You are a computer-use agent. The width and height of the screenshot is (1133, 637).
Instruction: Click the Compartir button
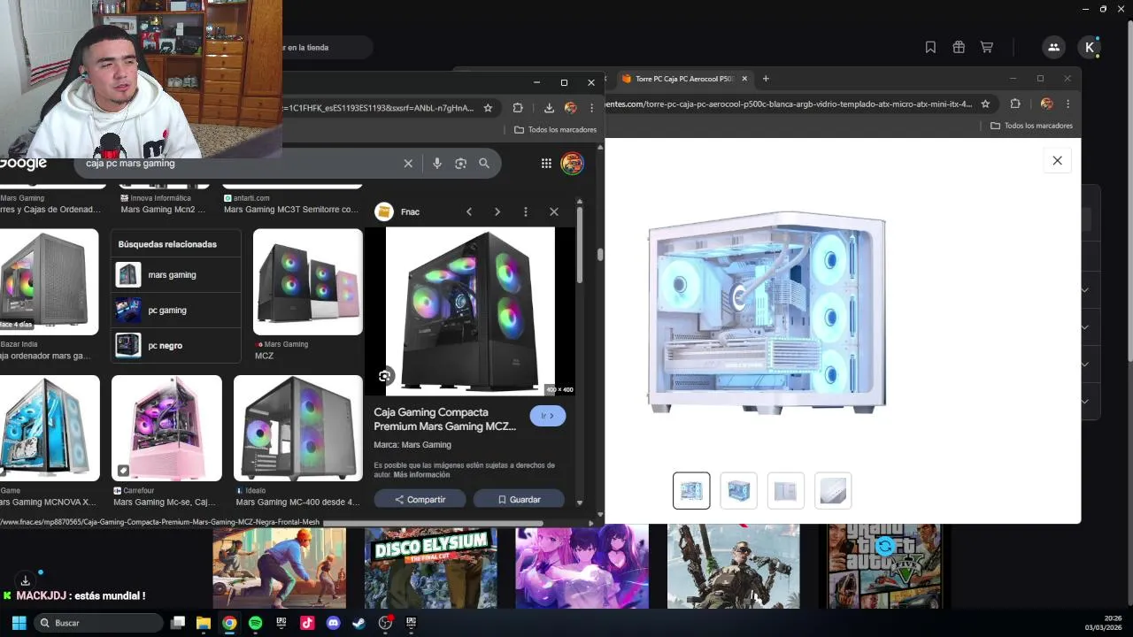[420, 499]
